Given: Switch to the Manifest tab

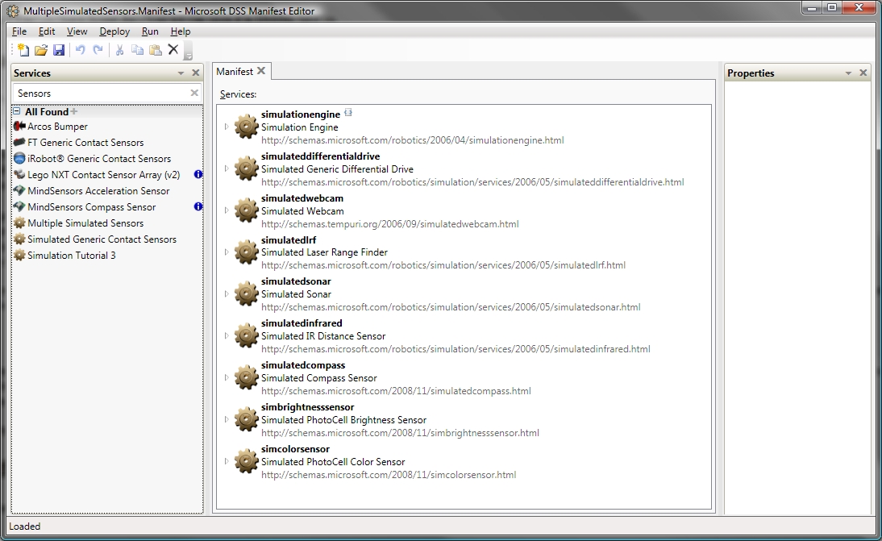Looking at the screenshot, I should pyautogui.click(x=235, y=72).
